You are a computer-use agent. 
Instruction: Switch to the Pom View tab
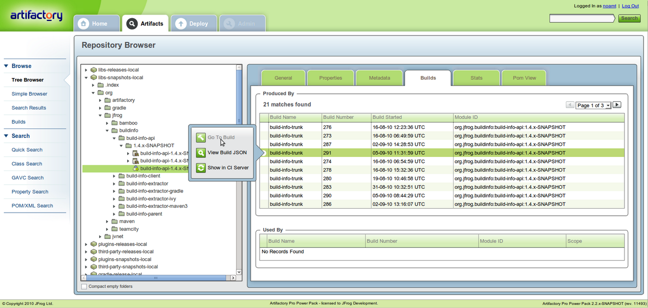tap(524, 78)
